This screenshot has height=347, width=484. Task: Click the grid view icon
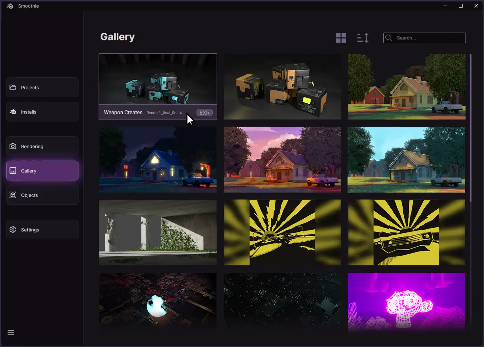click(341, 38)
